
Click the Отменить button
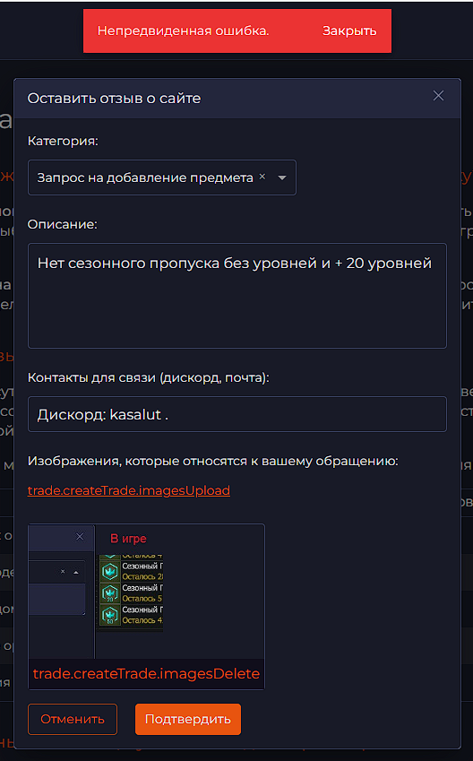pyautogui.click(x=73, y=719)
